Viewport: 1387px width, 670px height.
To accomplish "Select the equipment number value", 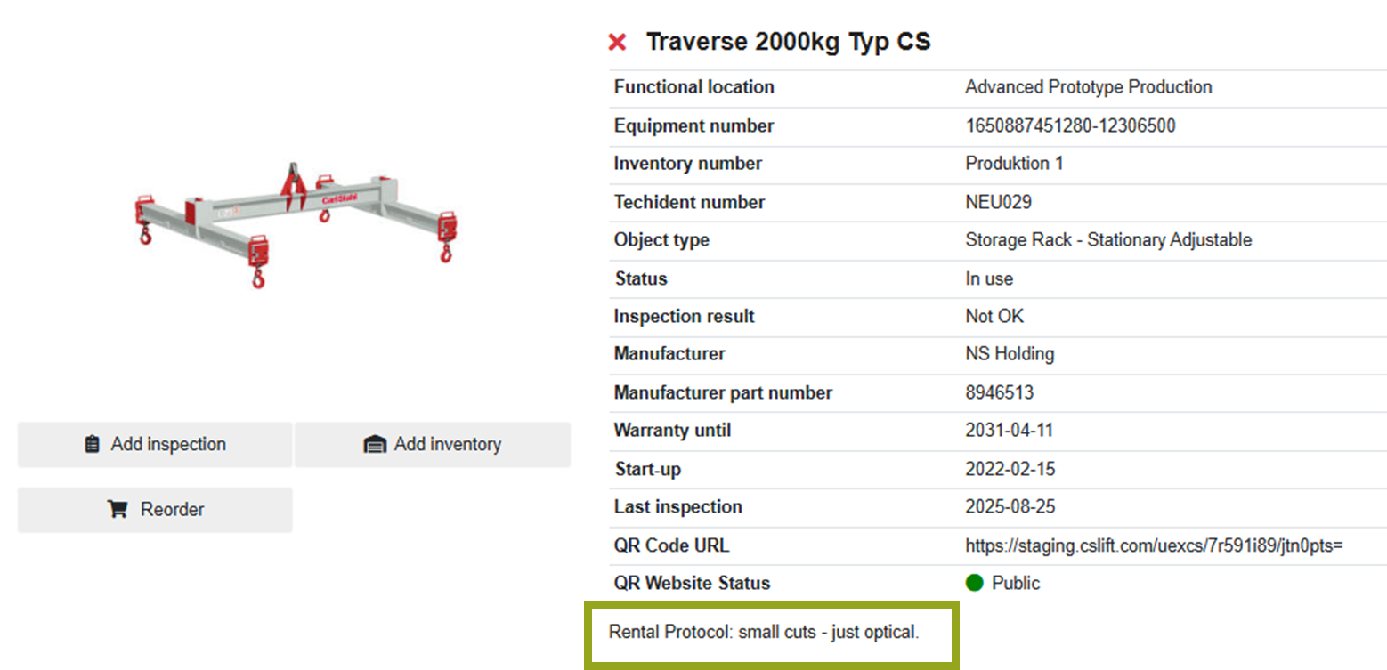I will [1070, 126].
